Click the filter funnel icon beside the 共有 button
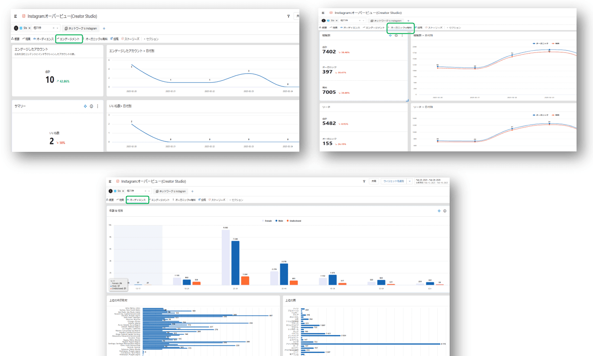This screenshot has height=356, width=593. click(x=364, y=181)
